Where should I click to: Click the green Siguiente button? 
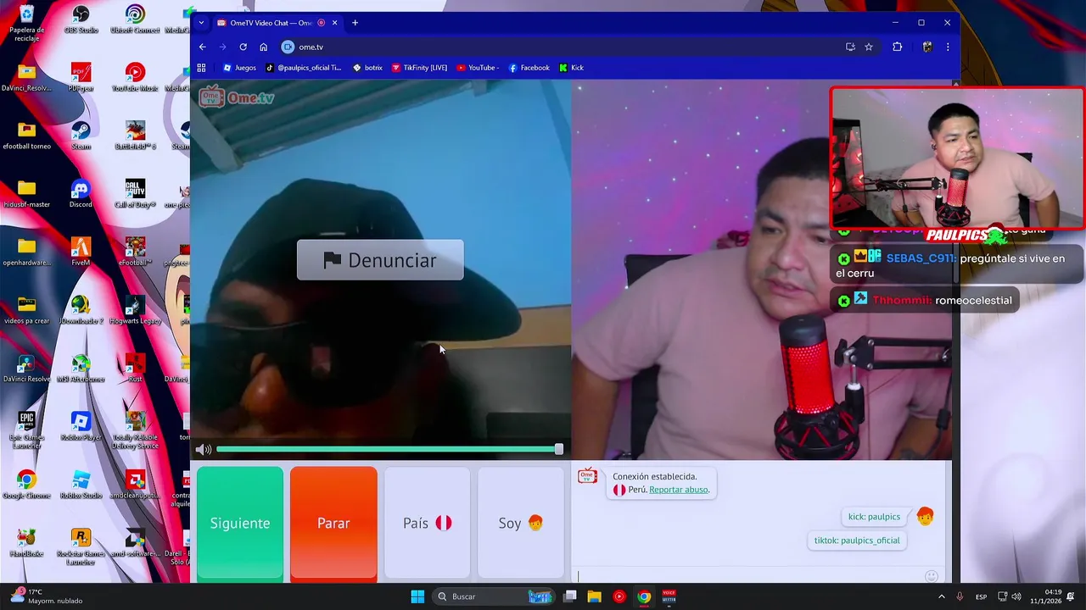(240, 524)
